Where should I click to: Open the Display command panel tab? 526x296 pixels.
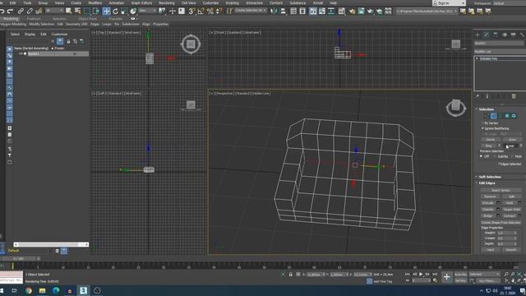click(x=513, y=35)
